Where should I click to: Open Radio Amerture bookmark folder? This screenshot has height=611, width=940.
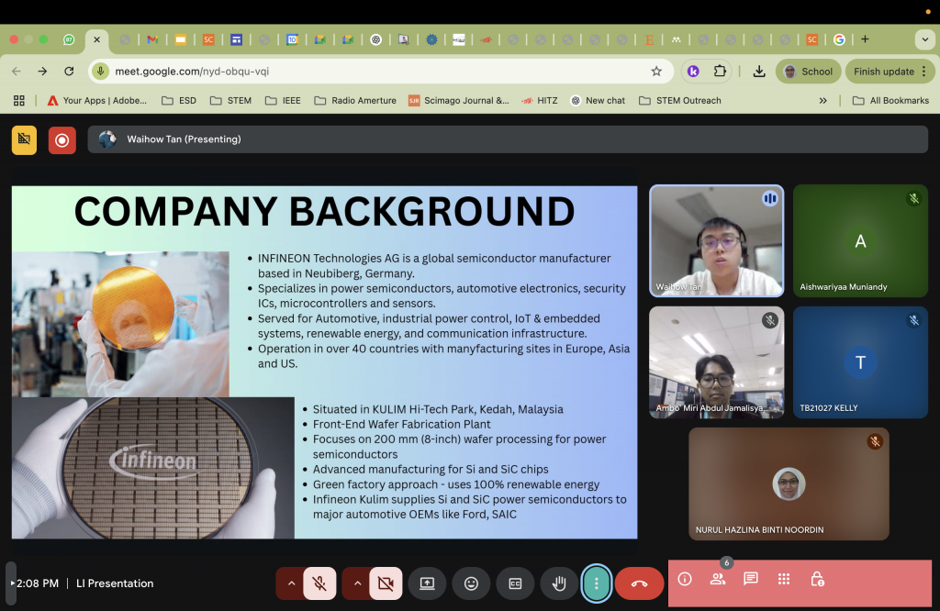click(355, 101)
